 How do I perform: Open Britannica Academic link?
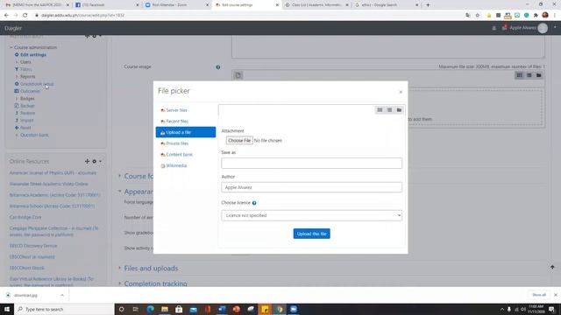tap(54, 195)
